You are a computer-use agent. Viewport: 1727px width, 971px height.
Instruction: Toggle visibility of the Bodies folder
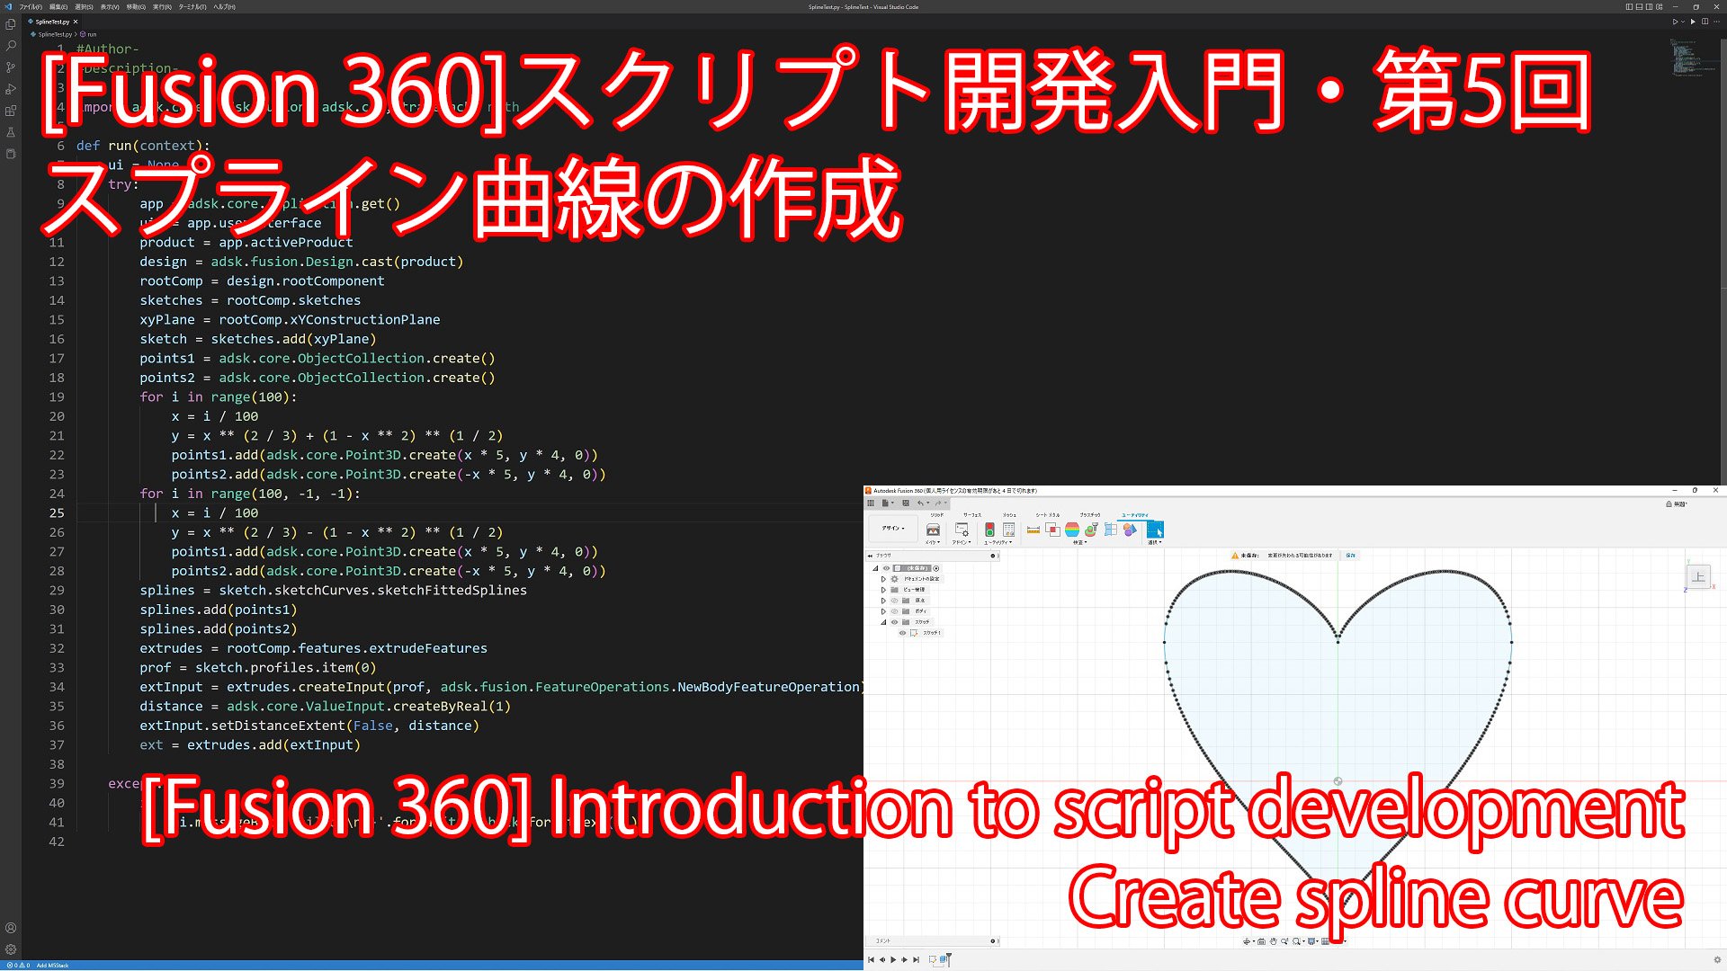coord(894,611)
